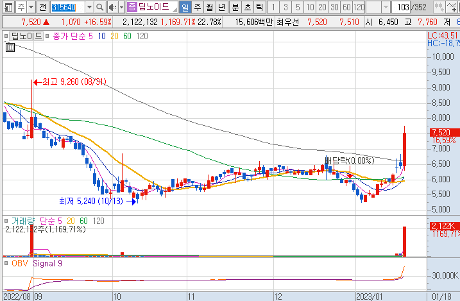Screen dimensions: 460x301
Task: Click the 30,000K OBV axis label
Action: click(445, 275)
